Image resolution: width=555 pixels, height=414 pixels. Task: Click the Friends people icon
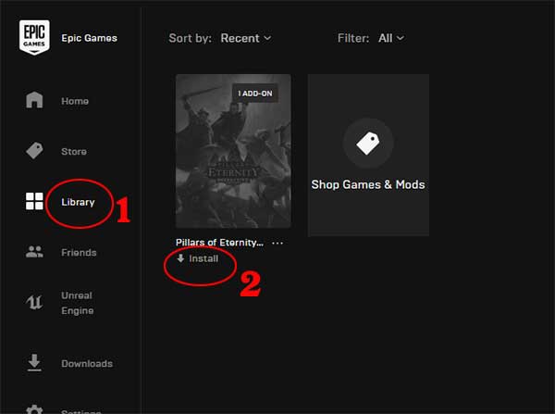click(34, 253)
